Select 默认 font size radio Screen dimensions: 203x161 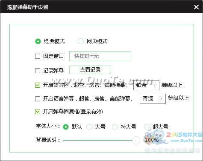pyautogui.click(x=66, y=127)
